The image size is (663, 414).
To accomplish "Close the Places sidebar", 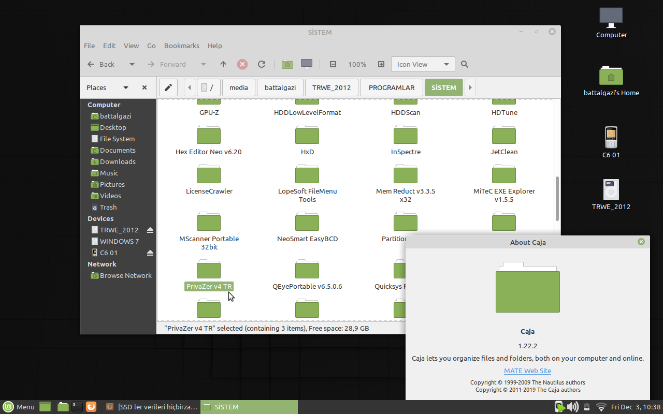I will pos(145,87).
